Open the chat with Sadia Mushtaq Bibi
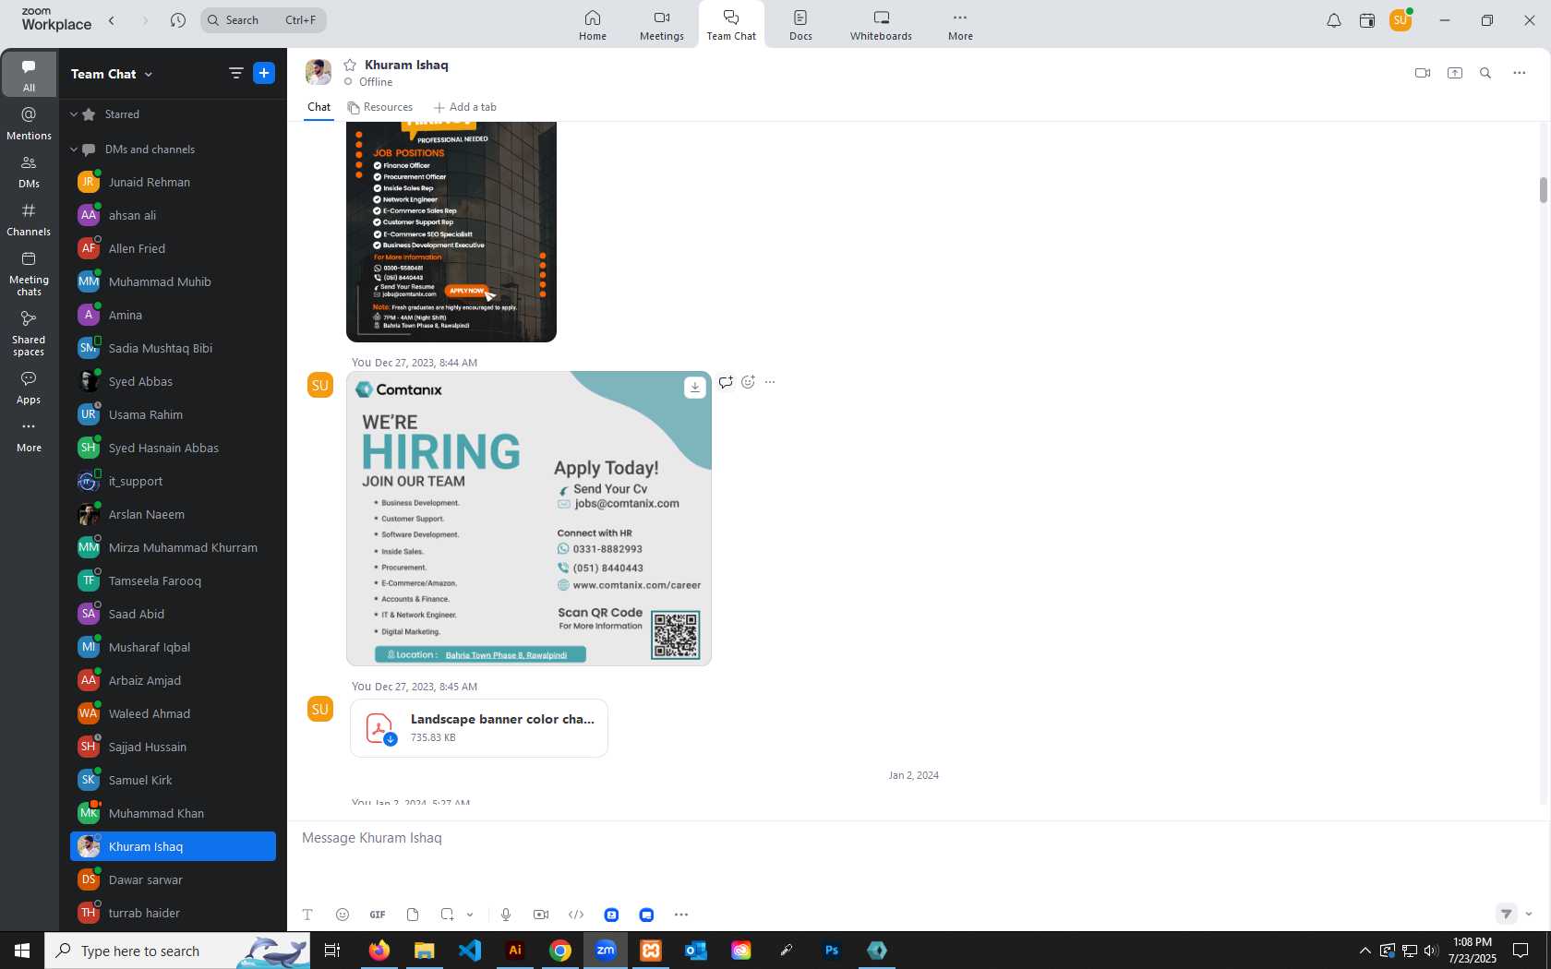Viewport: 1551px width, 969px height. 173,348
